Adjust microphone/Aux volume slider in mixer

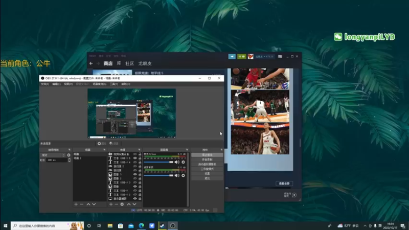point(158,162)
